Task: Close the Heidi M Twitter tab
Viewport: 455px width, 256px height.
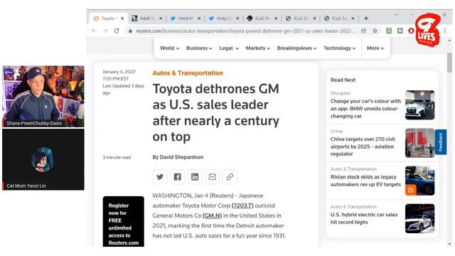Action: point(199,18)
